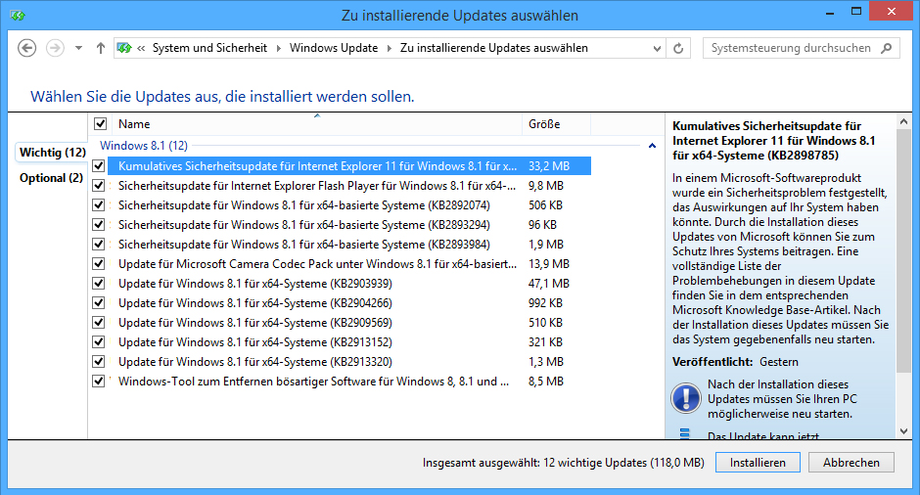Click the Windows 8.1 (12) group label
This screenshot has width=920, height=495.
[144, 146]
